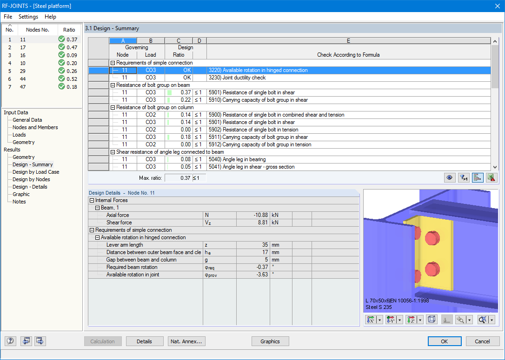
Task: Click the Graphics button
Action: tap(270, 341)
